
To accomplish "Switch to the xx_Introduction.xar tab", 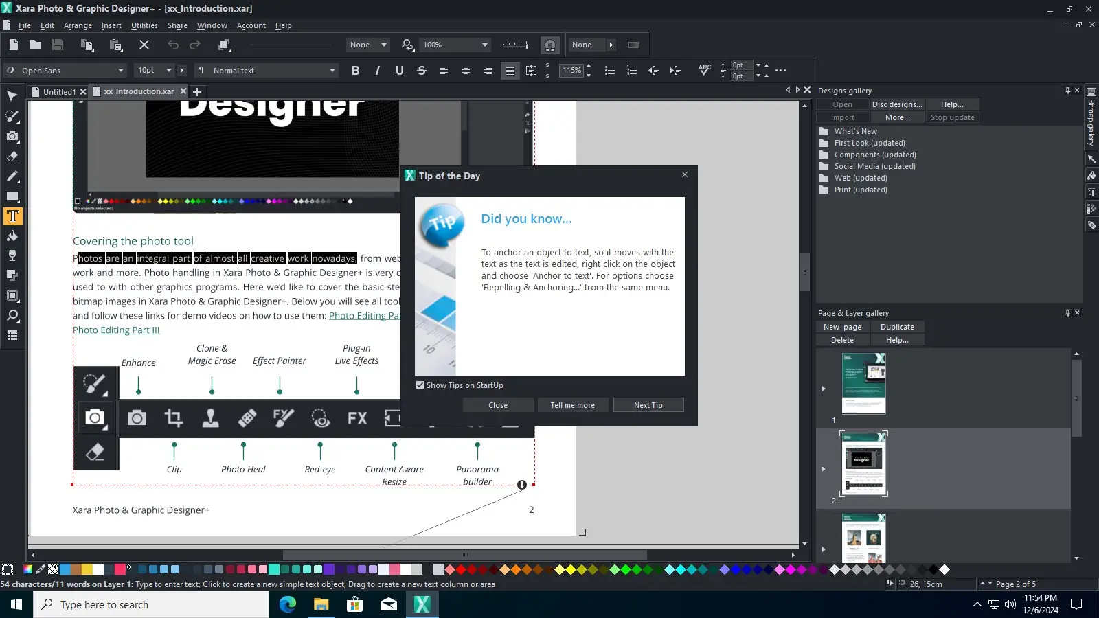I will 139,91.
